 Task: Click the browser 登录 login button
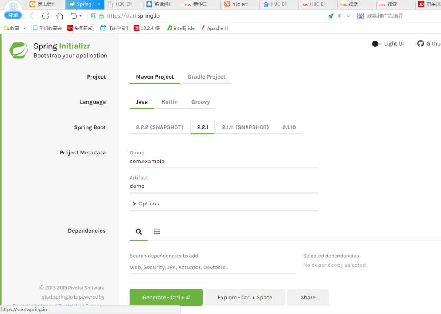click(x=13, y=15)
